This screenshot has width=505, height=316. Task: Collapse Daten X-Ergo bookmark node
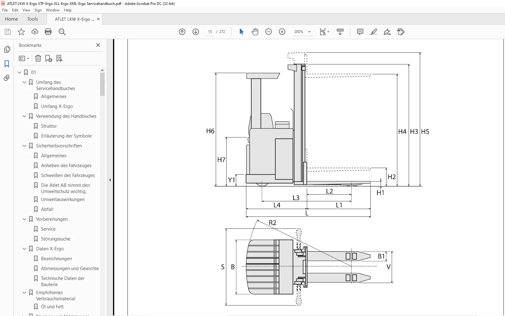24,249
